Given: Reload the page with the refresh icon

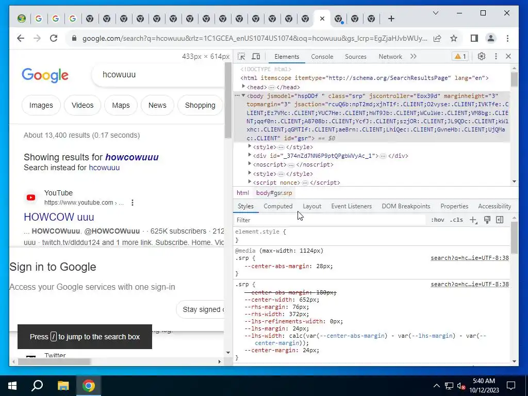Looking at the screenshot, I should click(x=54, y=38).
